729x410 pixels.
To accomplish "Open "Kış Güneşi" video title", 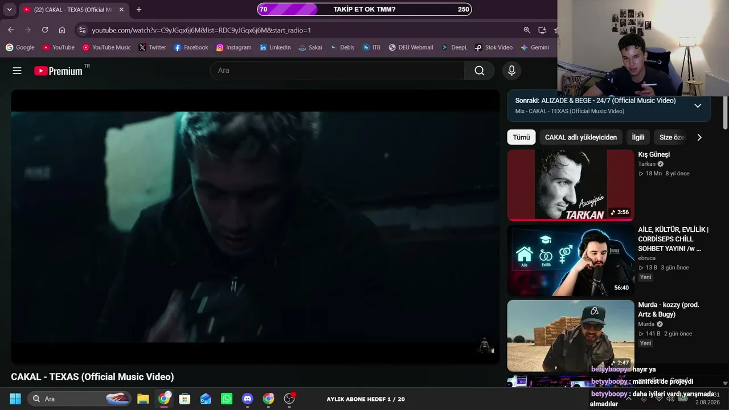I will tap(654, 154).
